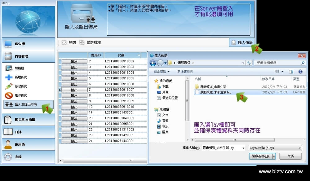Open the 組合管理 dropdown menu
Screen dimensions: 310x181
point(162,72)
